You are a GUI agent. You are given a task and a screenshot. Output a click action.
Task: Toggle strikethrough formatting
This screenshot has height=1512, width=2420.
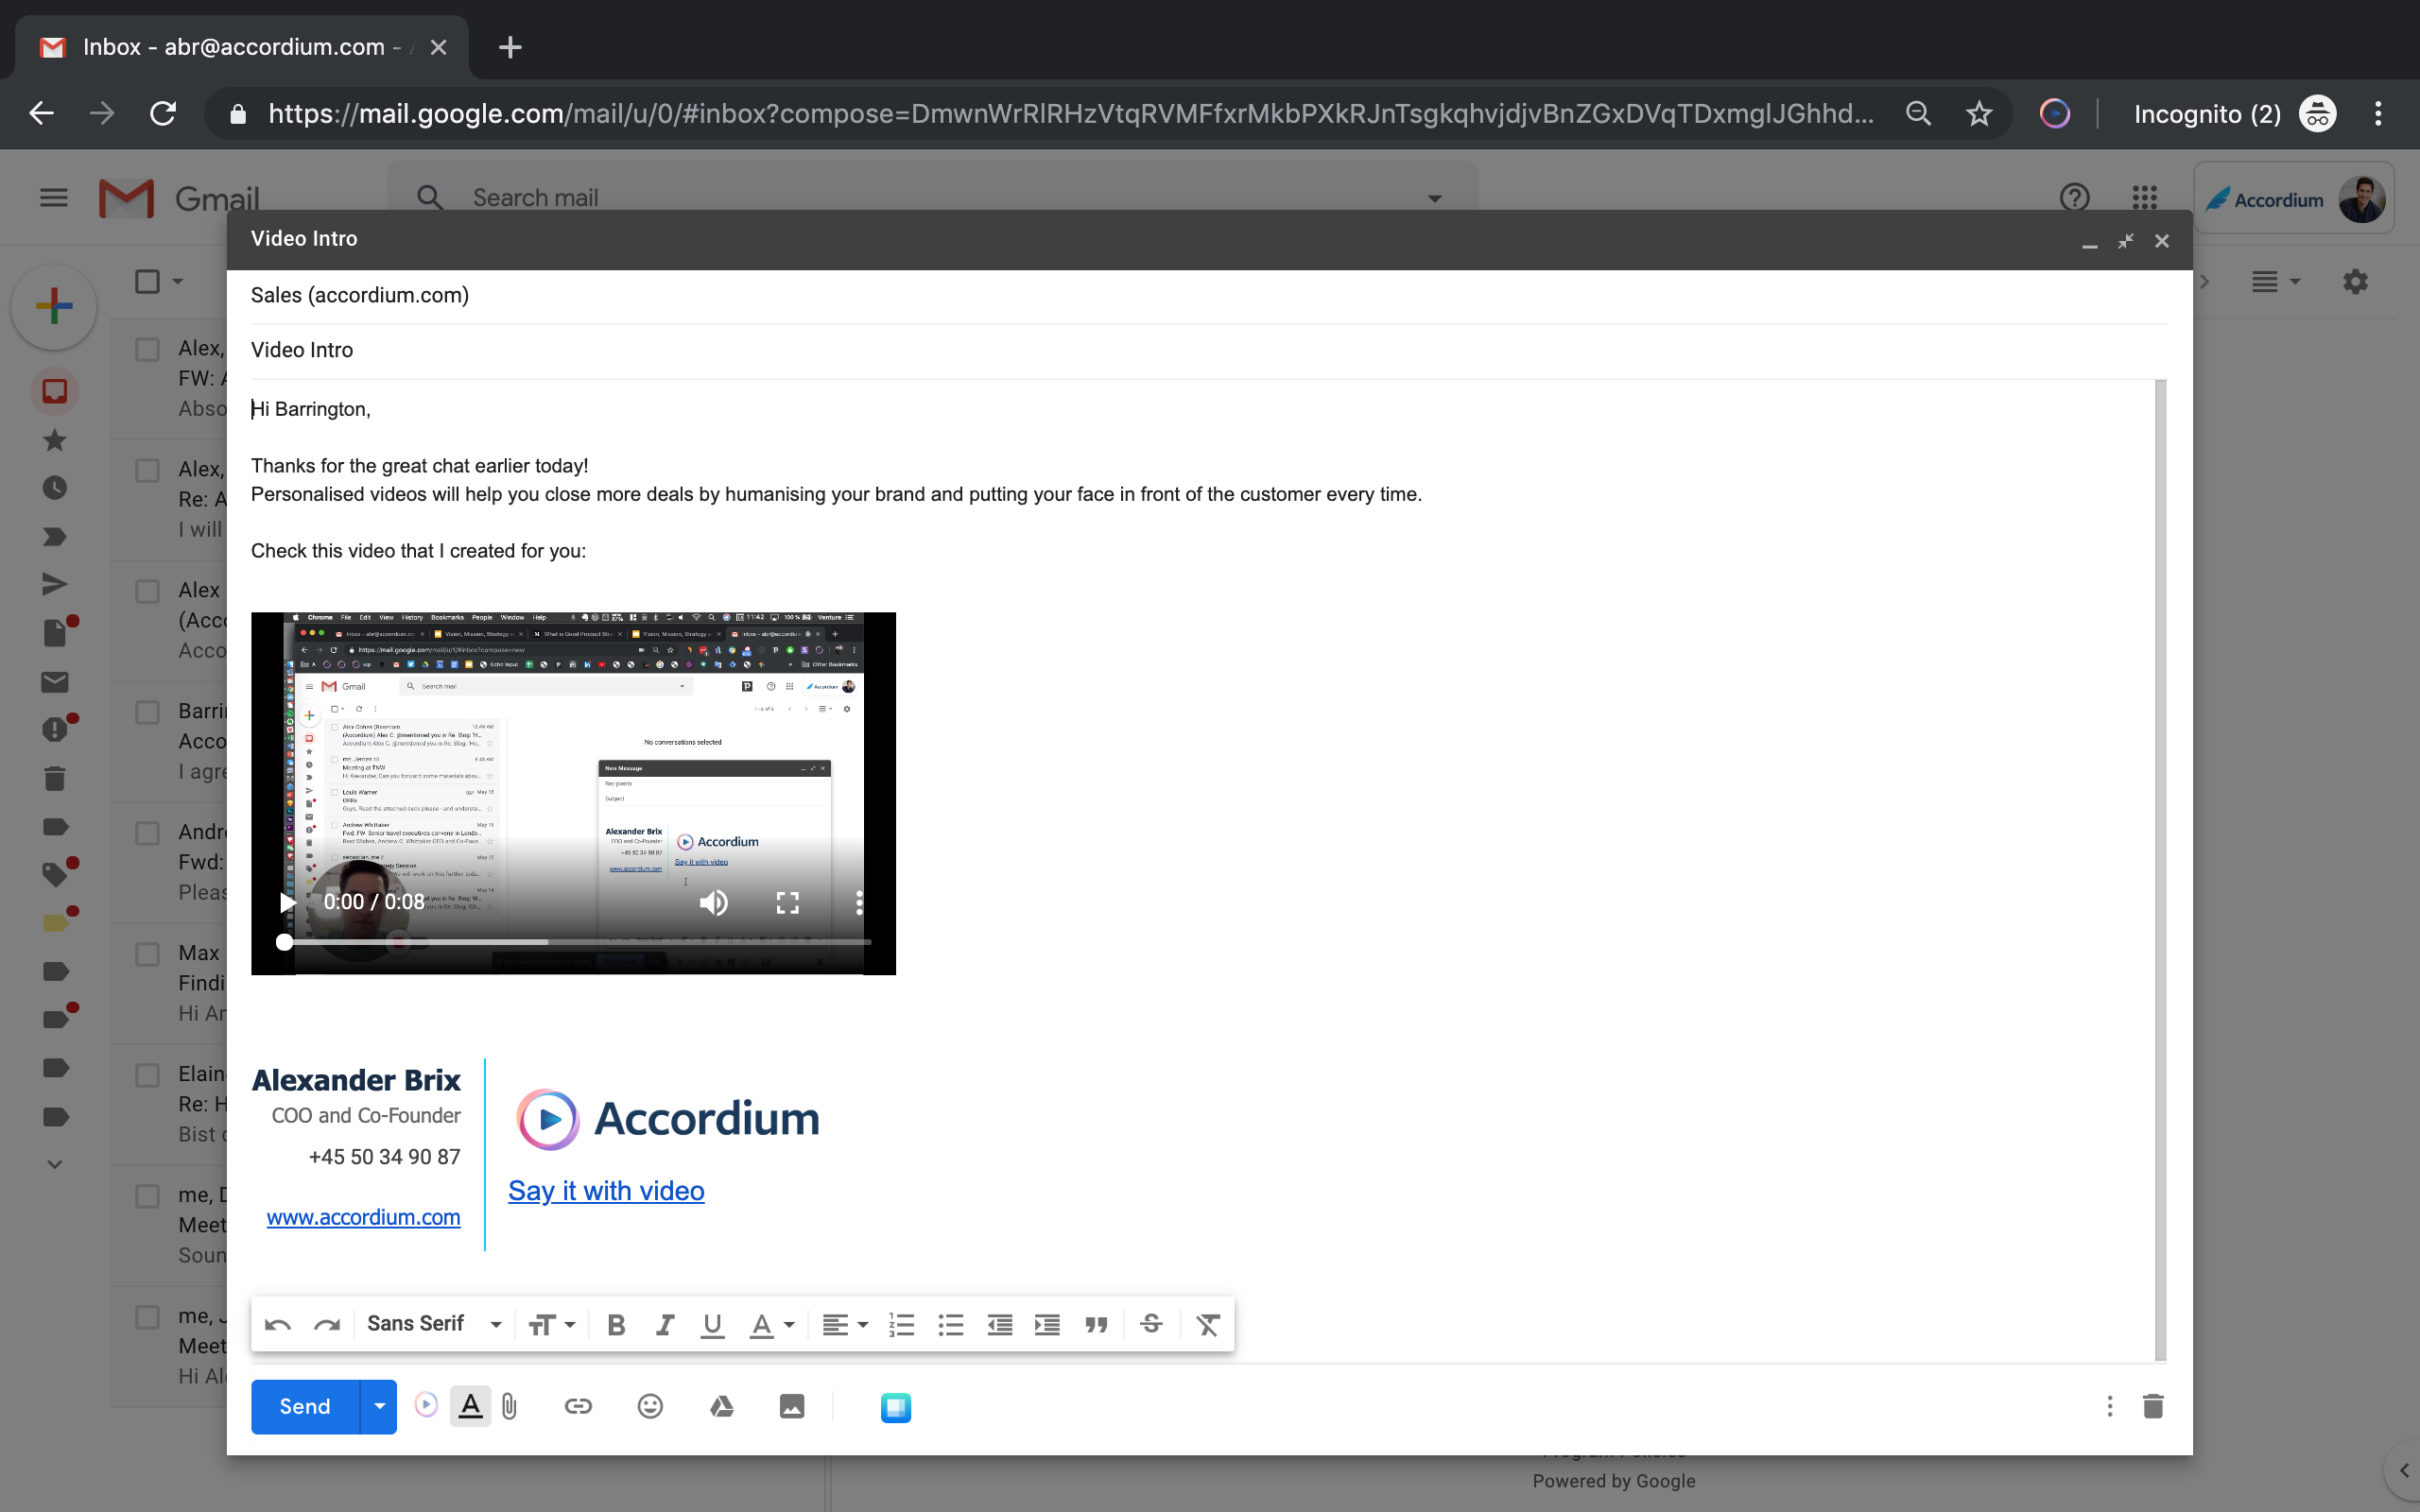(1151, 1325)
